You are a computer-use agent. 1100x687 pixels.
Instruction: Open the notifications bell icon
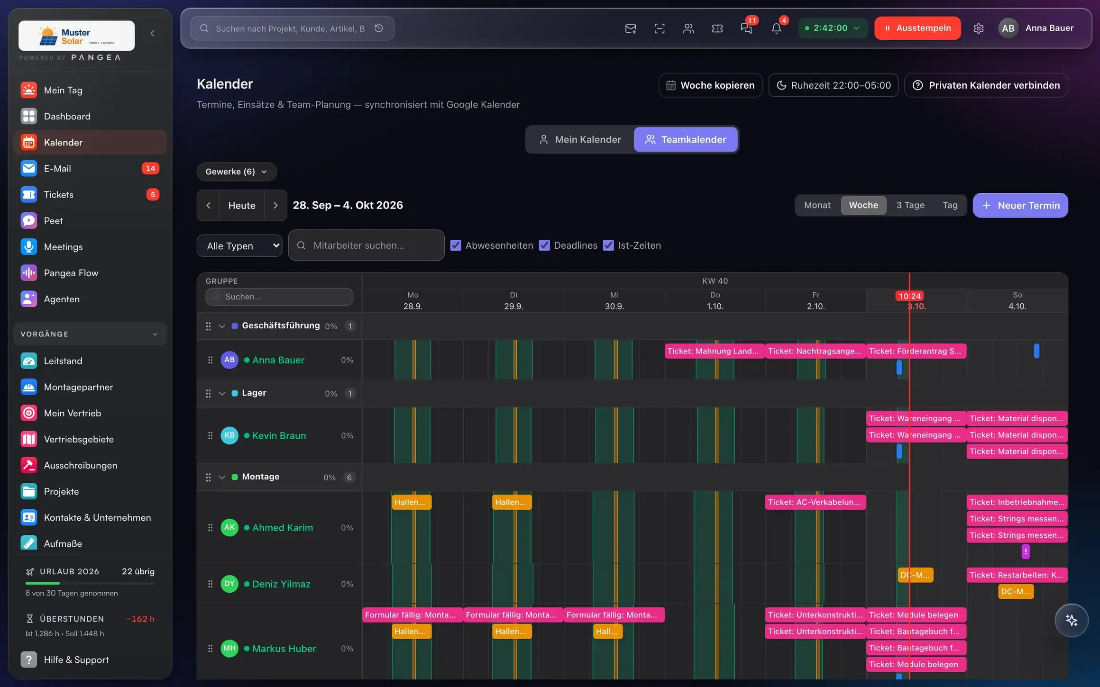(x=776, y=28)
